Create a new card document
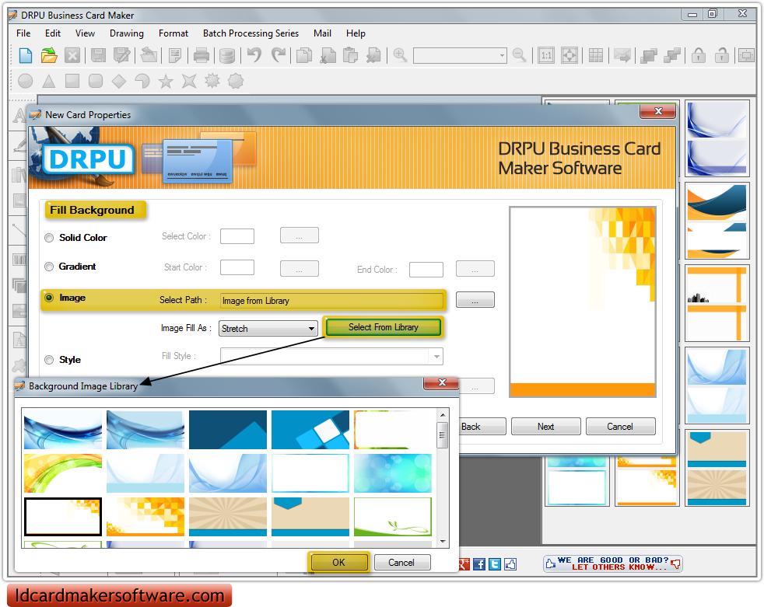Screen dimensions: 764x607 pos(24,55)
